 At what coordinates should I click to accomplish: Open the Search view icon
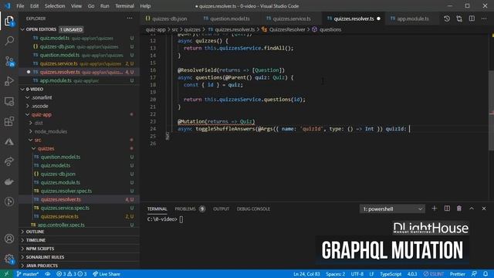click(x=9, y=41)
